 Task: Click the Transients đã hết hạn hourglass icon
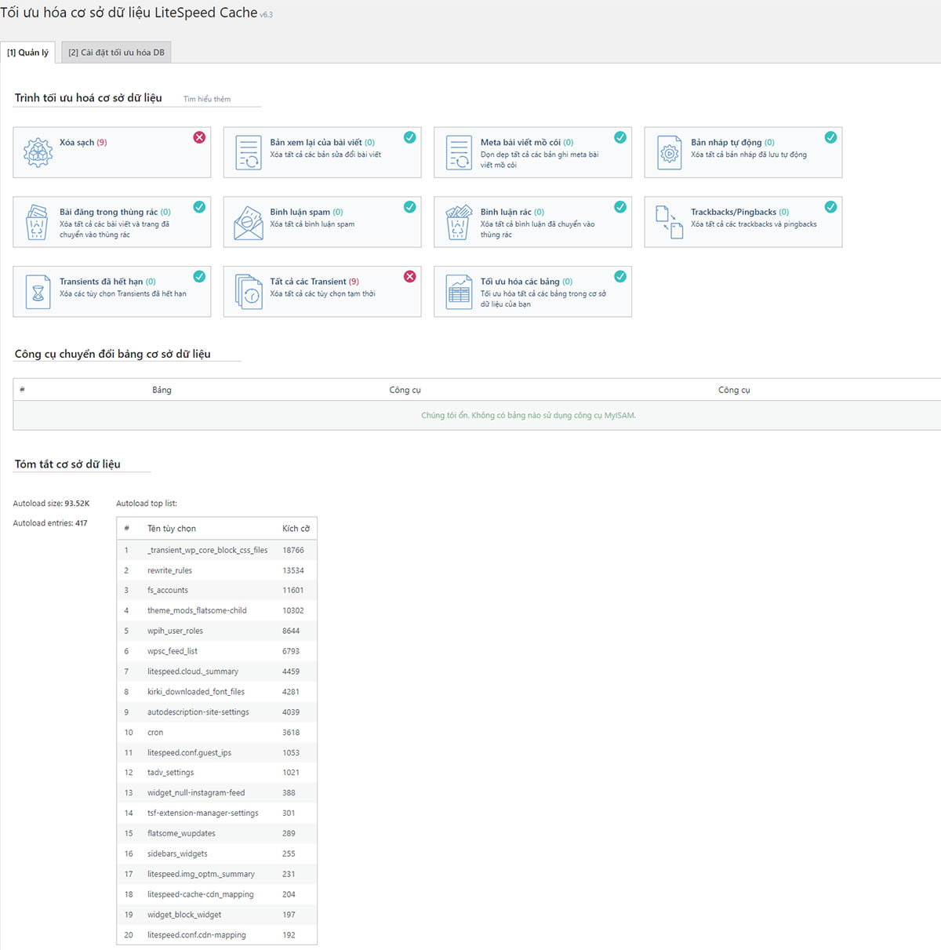tap(38, 292)
